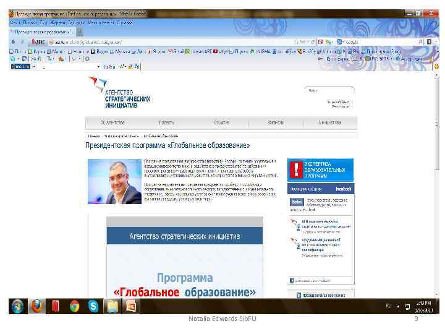Screen dimensions: 445x334
Task: Open the Видео bookmark
Action: 100,52
